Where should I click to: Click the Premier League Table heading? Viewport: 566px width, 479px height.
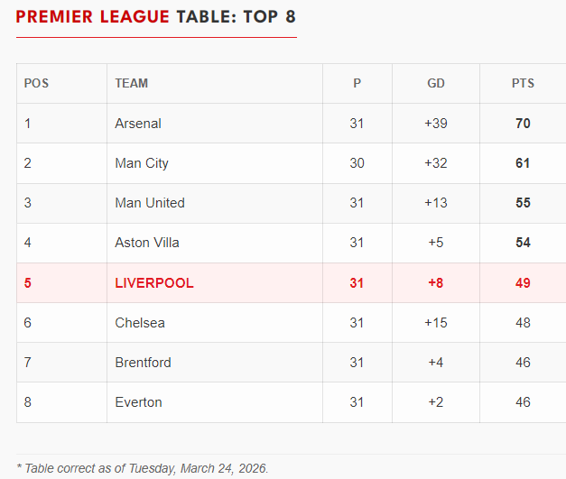pyautogui.click(x=155, y=17)
